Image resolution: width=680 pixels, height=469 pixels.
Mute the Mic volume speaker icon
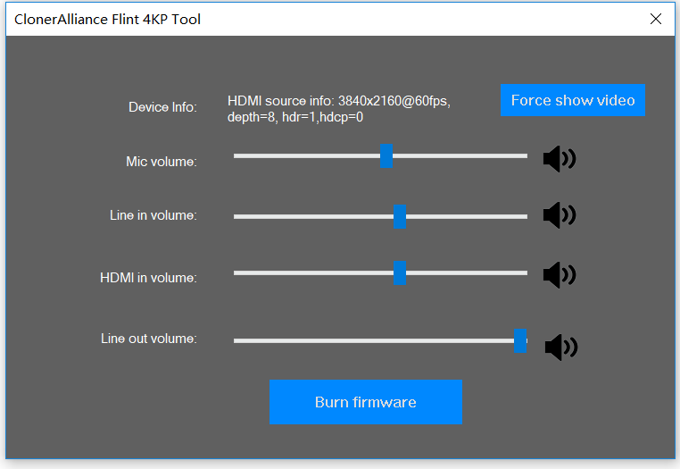click(x=560, y=158)
